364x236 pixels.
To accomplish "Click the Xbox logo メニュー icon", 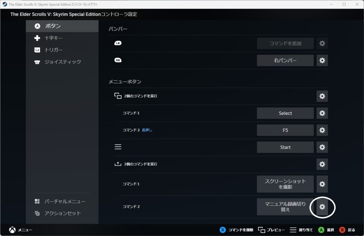I will pyautogui.click(x=12, y=230).
